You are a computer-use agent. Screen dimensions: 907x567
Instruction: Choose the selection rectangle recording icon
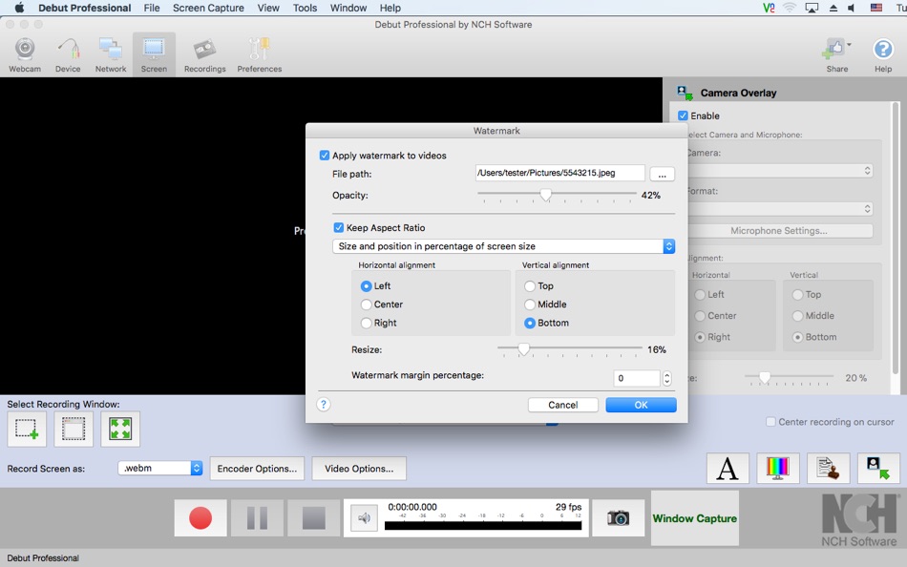coord(27,429)
